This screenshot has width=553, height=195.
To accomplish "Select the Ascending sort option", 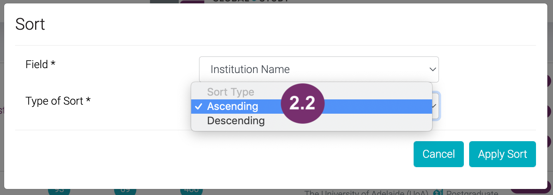I will coord(232,107).
